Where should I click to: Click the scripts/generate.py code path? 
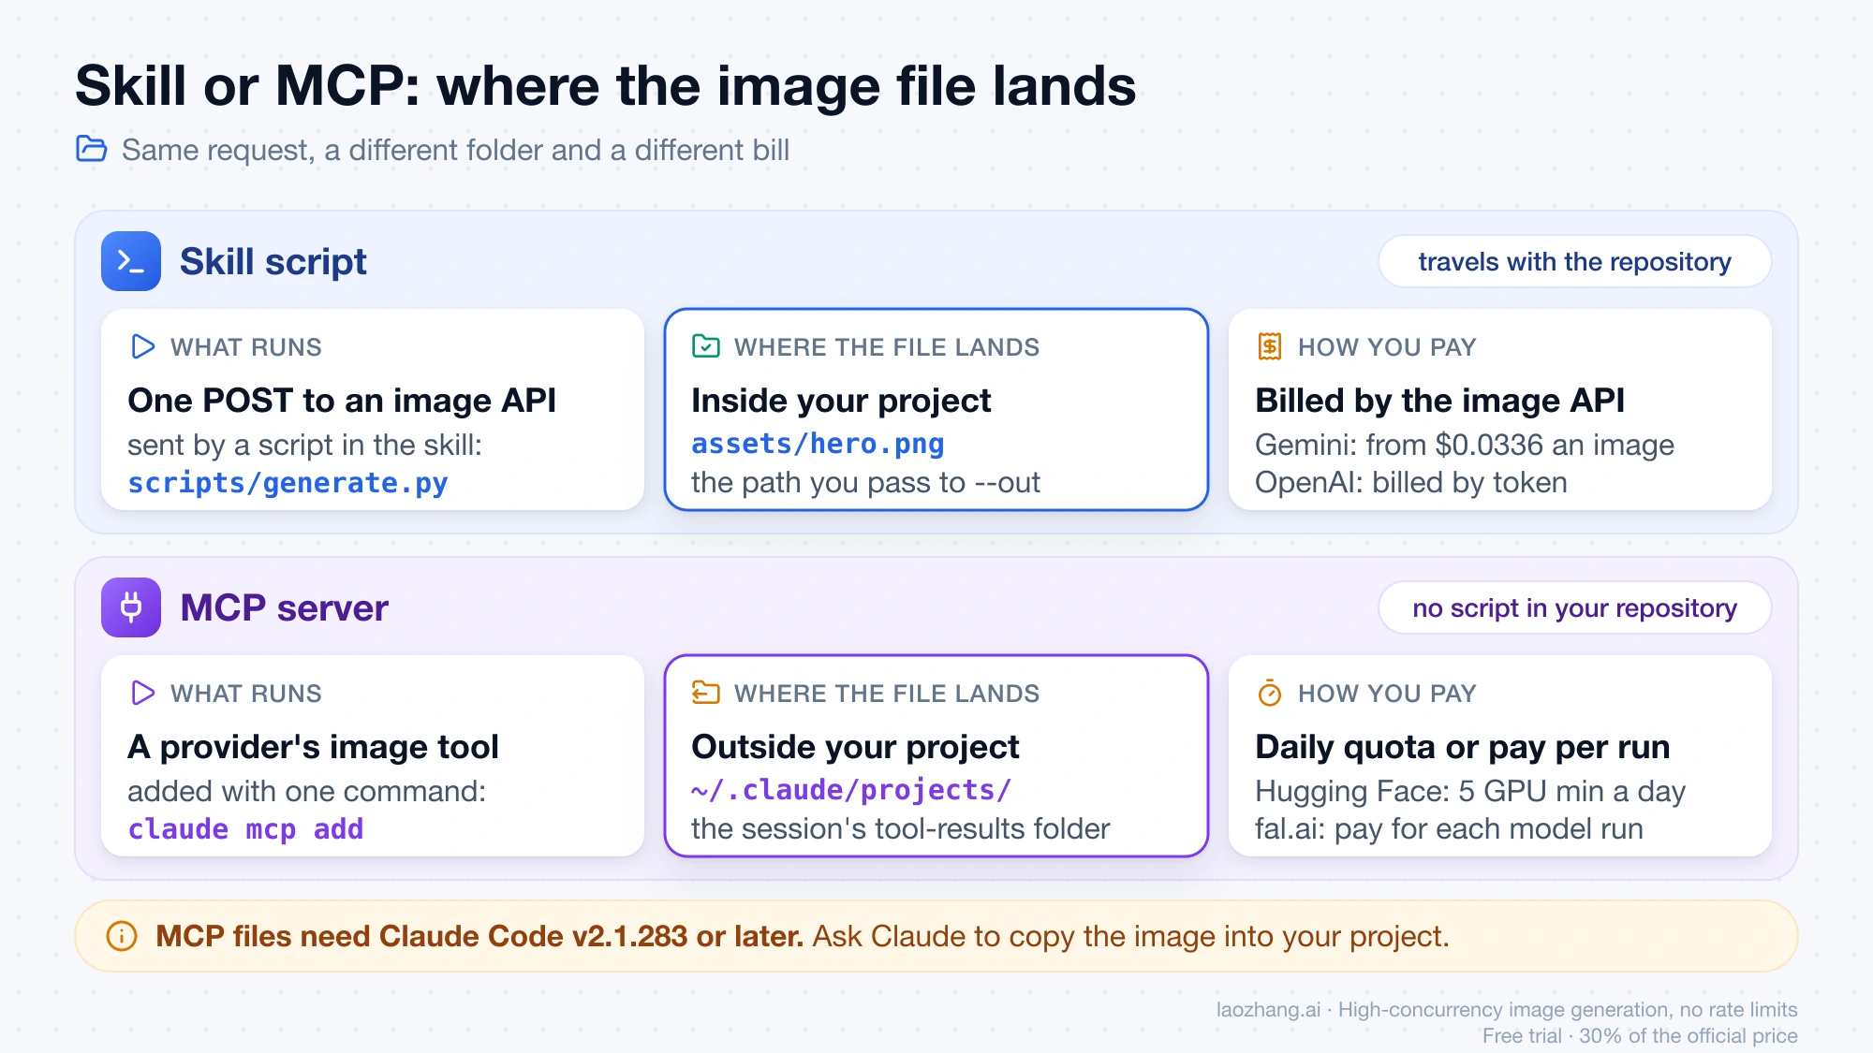point(288,483)
